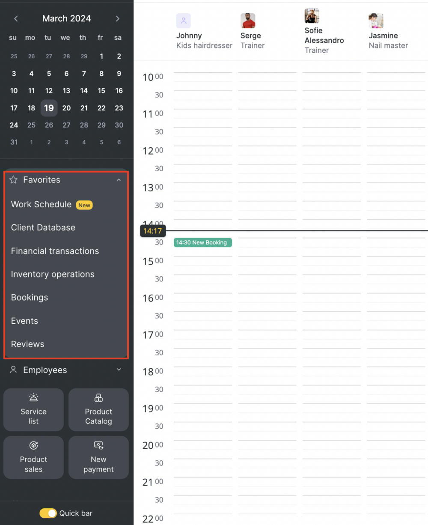Image resolution: width=428 pixels, height=525 pixels.
Task: Select March 16 in the calendar
Action: [x=119, y=91]
